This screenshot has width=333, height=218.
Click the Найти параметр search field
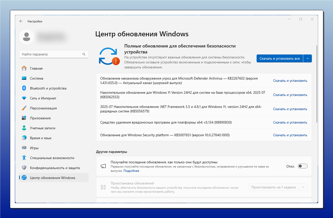[54, 54]
